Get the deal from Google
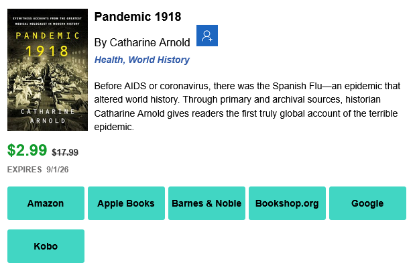The height and width of the screenshot is (269, 415). pos(367,203)
